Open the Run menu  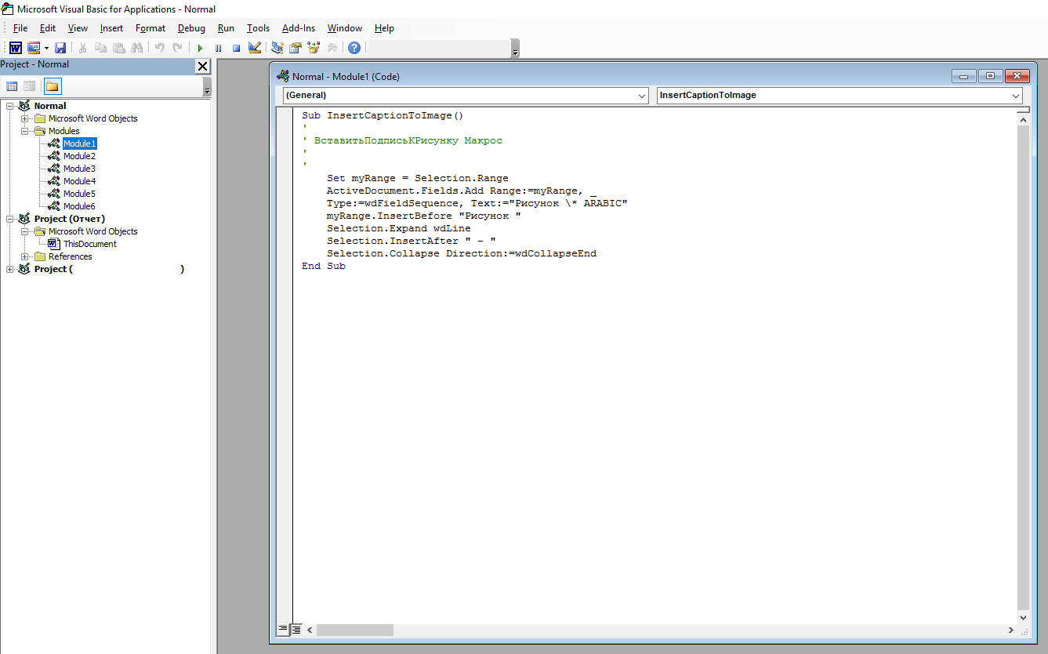point(226,28)
